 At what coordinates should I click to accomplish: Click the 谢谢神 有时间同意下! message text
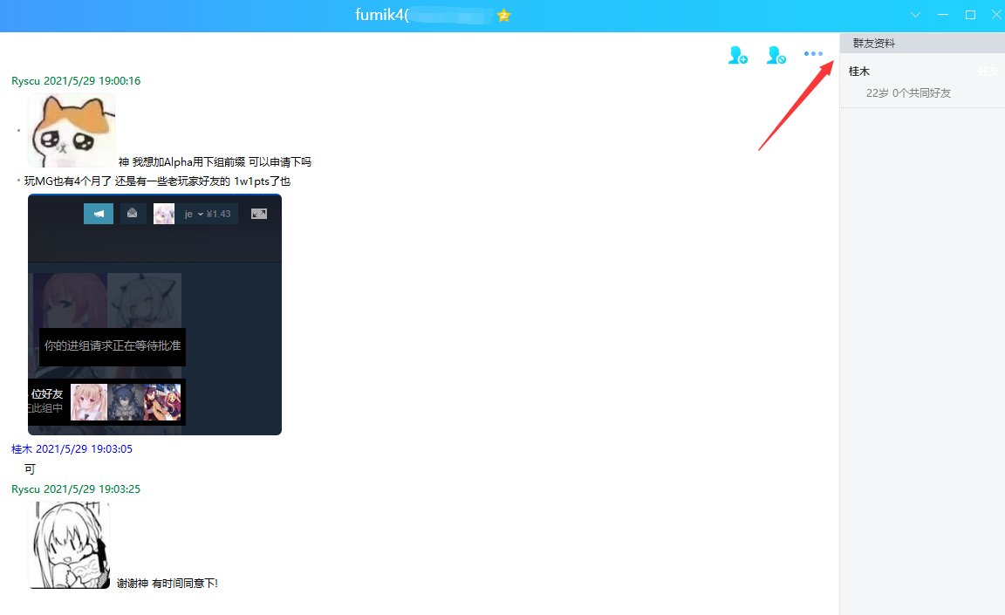167,584
